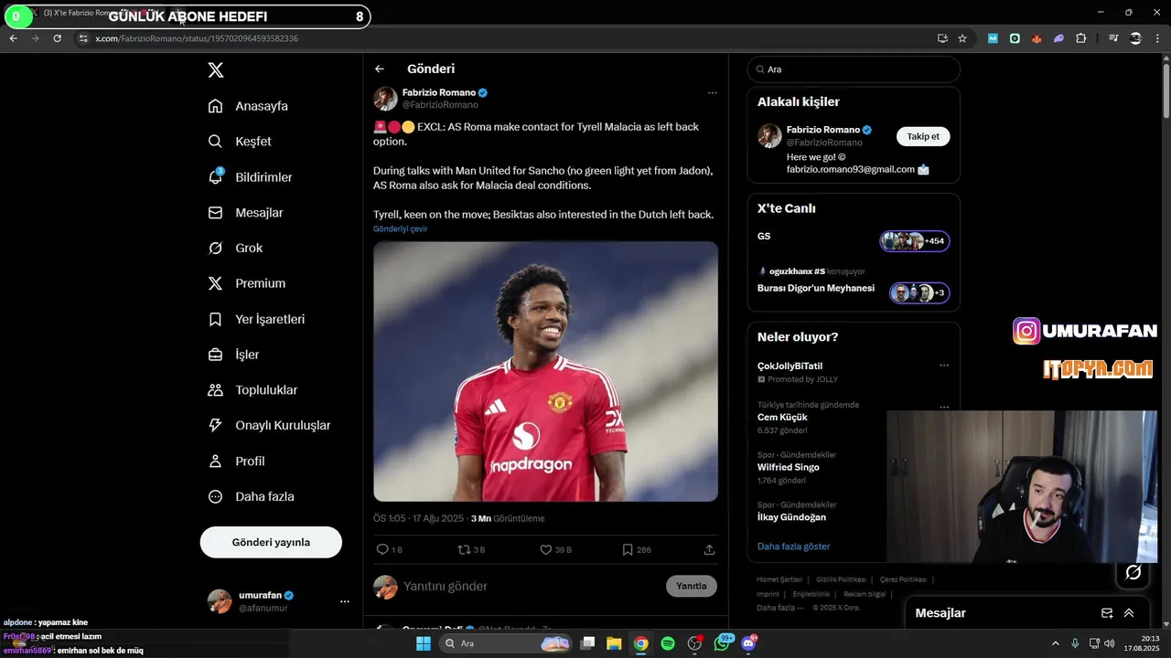Open Bildirimler notifications
This screenshot has width=1171, height=658.
click(251, 177)
